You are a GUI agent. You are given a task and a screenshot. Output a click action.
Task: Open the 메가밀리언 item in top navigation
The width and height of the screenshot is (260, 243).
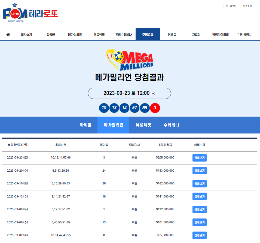point(75,35)
